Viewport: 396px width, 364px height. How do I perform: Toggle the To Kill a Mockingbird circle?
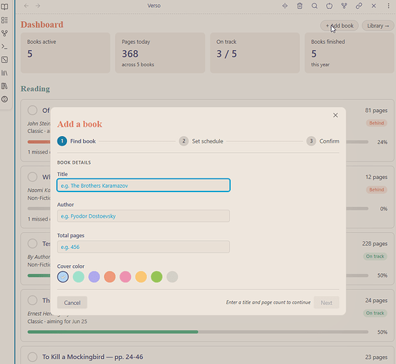click(32, 357)
